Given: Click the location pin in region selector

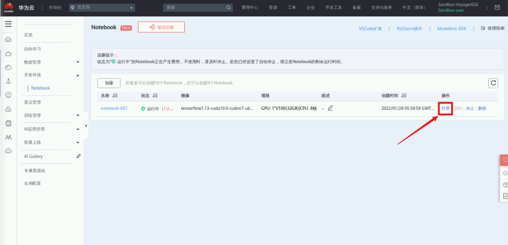Looking at the screenshot, I should pos(73,7).
